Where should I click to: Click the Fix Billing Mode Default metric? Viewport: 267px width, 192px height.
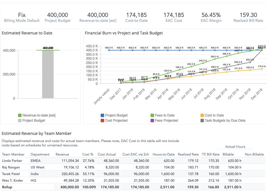click(x=22, y=18)
